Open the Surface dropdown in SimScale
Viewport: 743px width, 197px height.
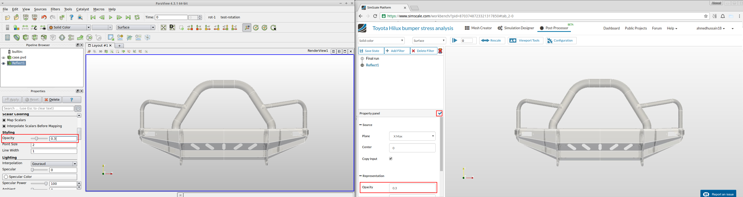pos(429,41)
